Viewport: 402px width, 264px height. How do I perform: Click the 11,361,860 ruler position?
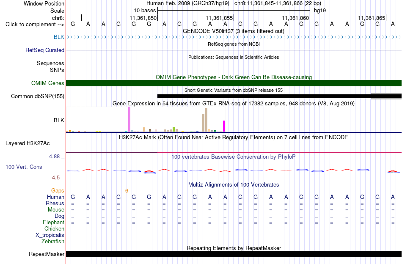click(x=295, y=18)
